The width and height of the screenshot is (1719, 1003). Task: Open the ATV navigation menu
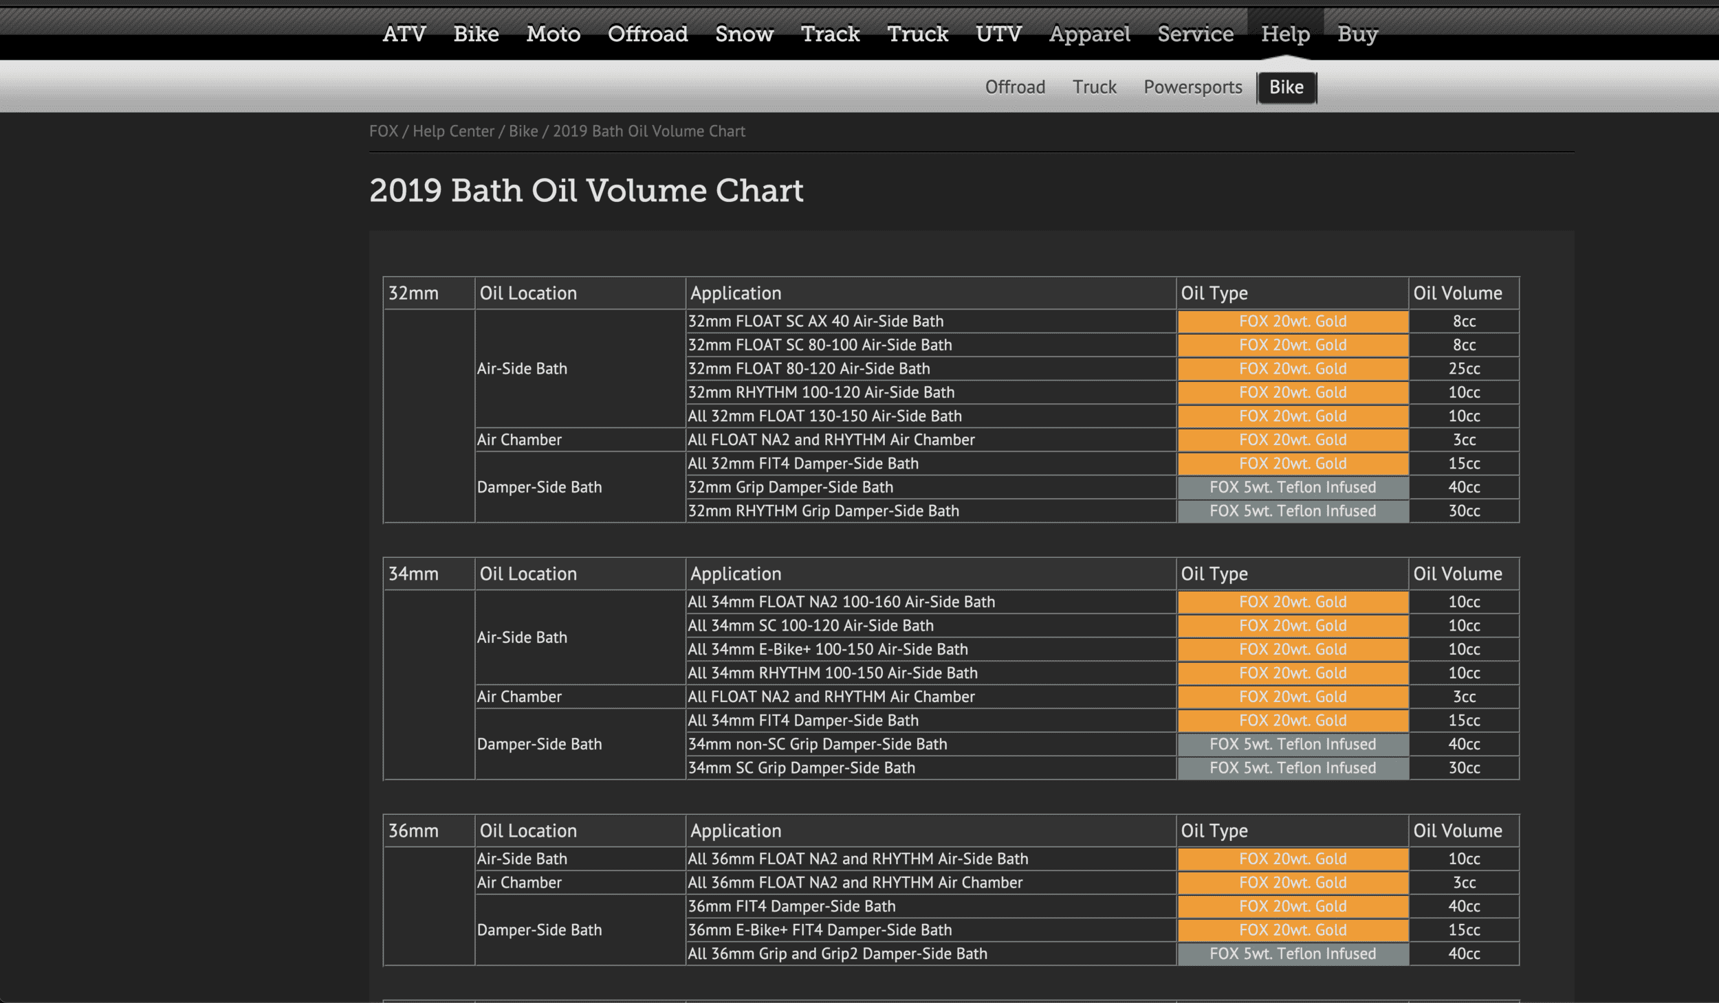(404, 34)
